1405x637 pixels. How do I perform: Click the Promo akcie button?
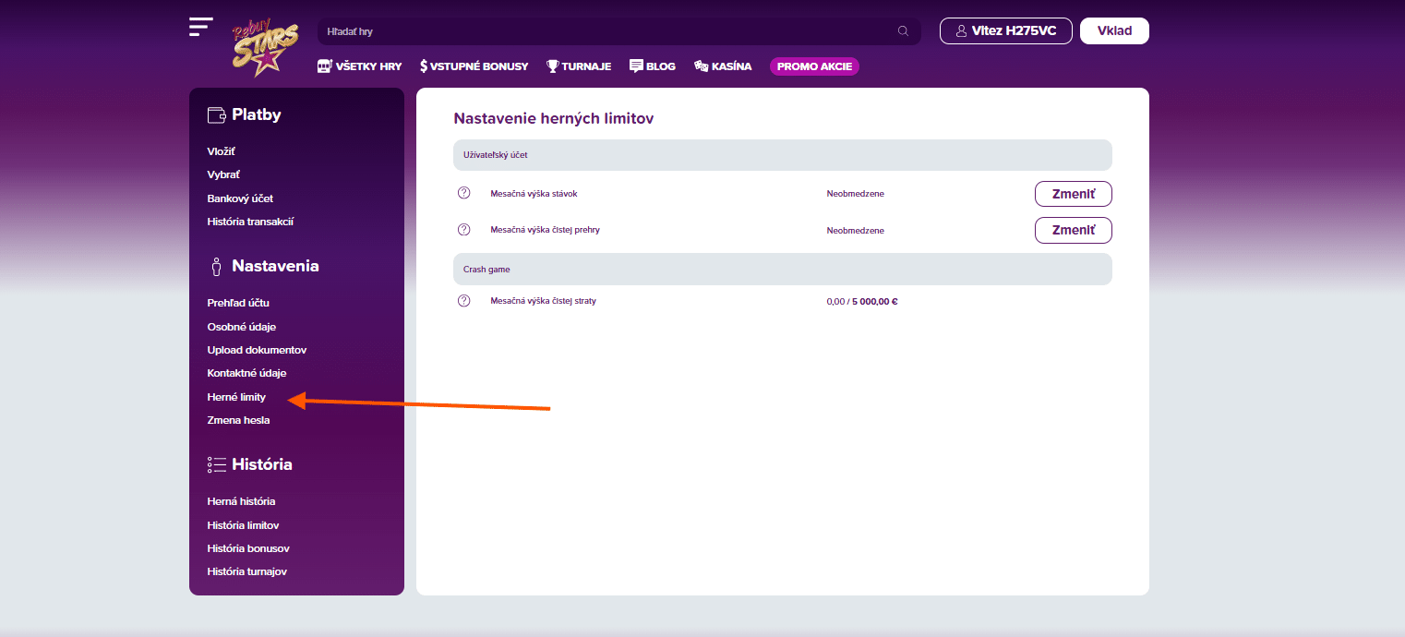pos(814,66)
